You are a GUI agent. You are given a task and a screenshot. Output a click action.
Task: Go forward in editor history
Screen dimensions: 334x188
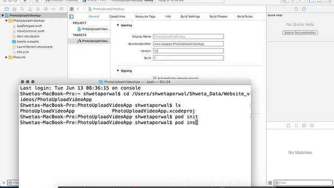tap(83, 9)
